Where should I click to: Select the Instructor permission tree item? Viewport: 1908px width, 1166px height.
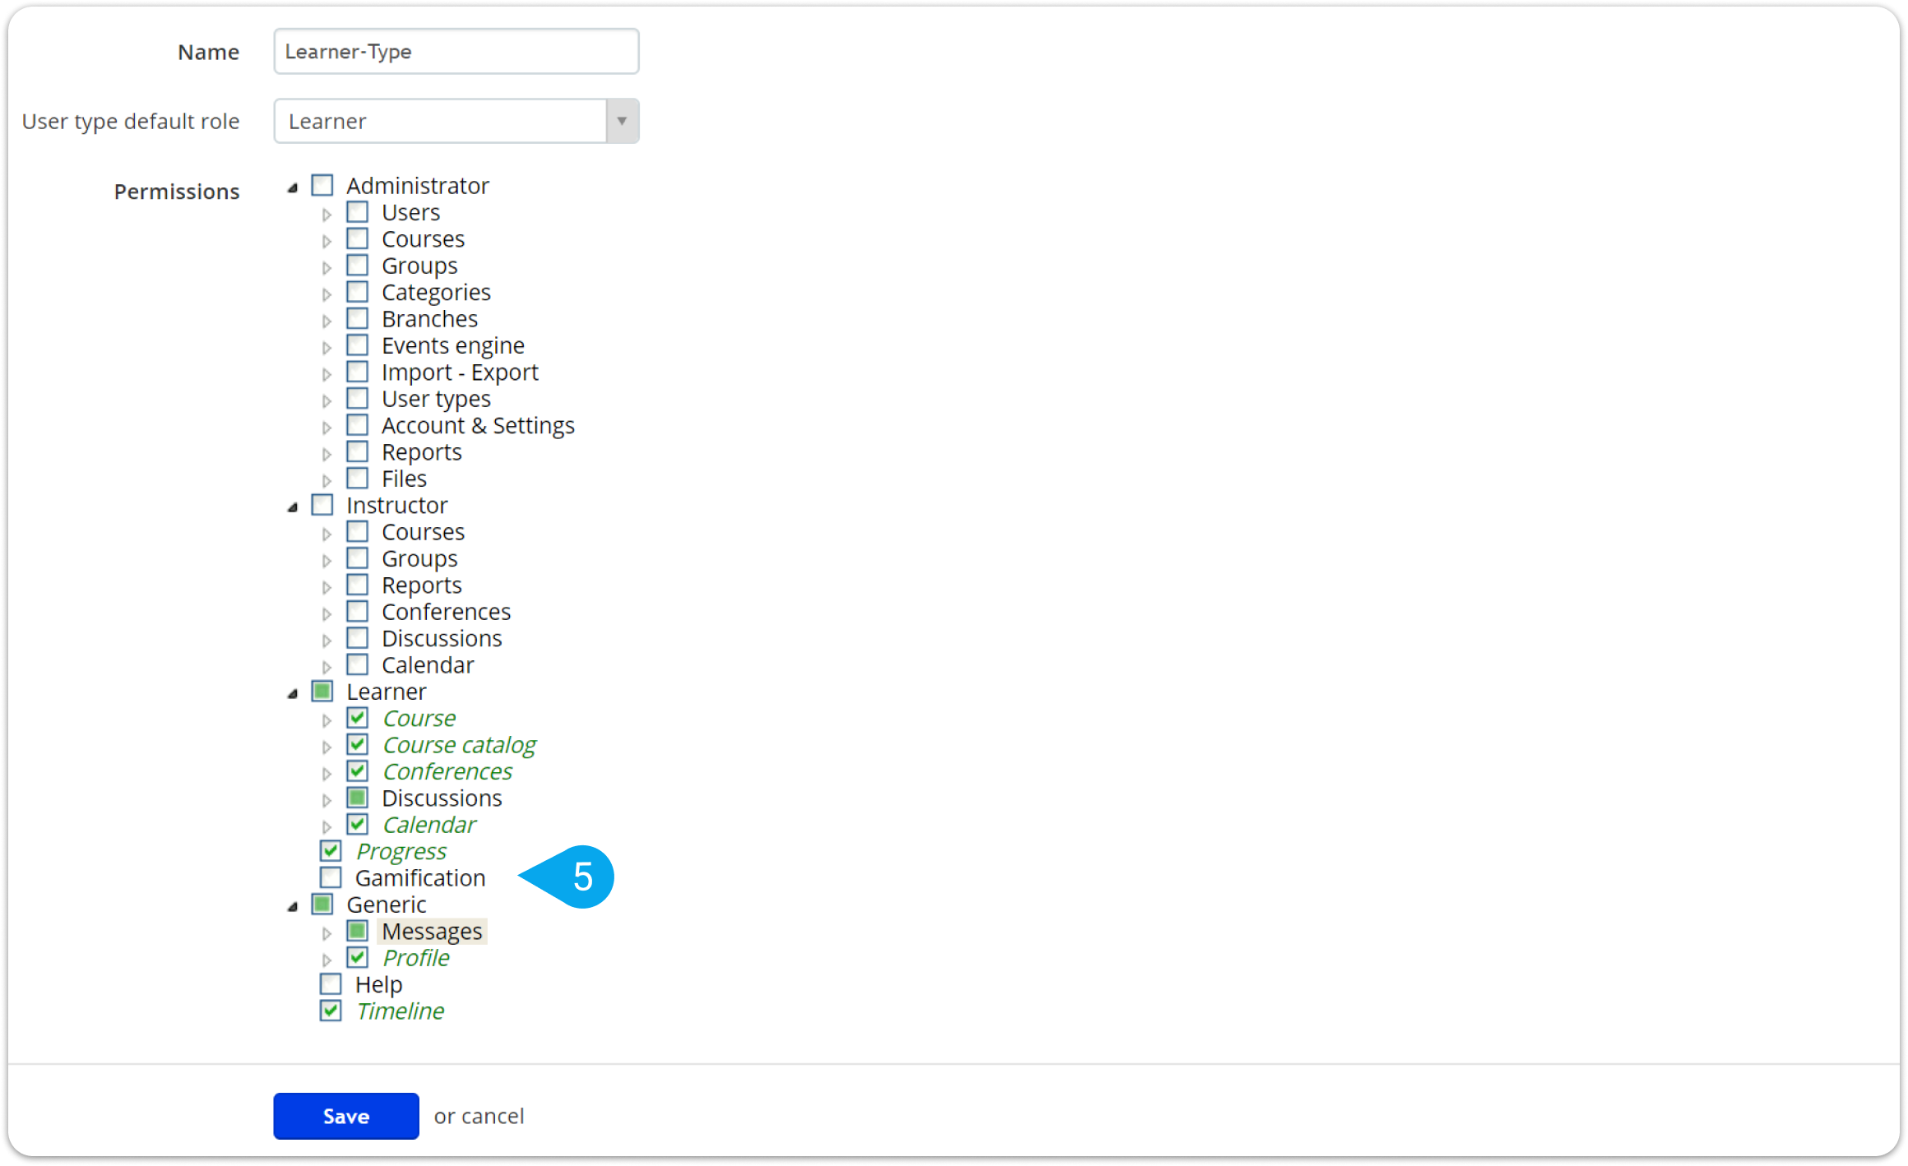[396, 504]
